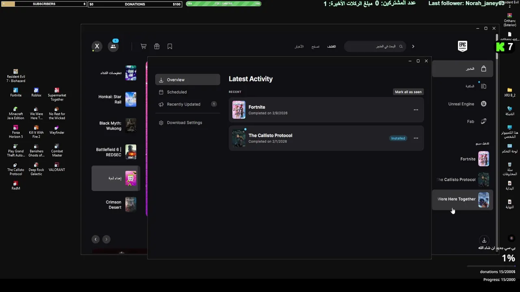Image resolution: width=520 pixels, height=292 pixels.
Task: Launch The Callisto Protocol from quick launch
Action: 463,180
